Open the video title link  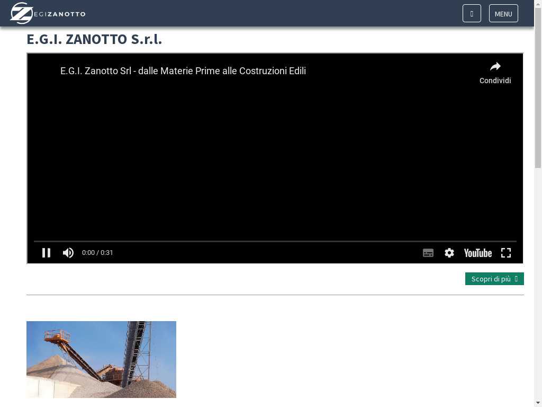[x=183, y=71]
